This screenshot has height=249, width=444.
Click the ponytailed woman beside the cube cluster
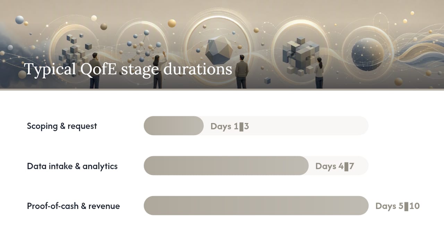[319, 73]
